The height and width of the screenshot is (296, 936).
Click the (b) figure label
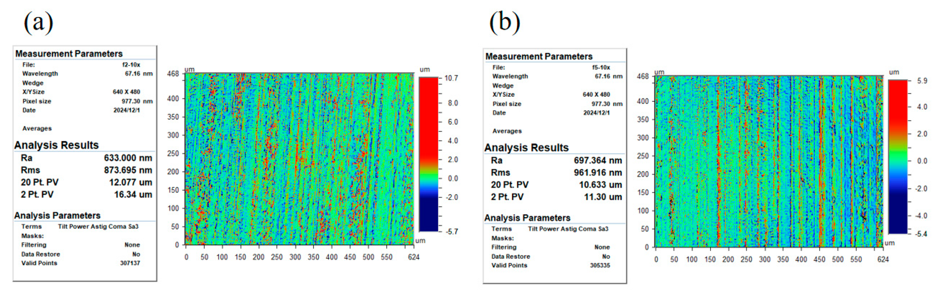[505, 22]
